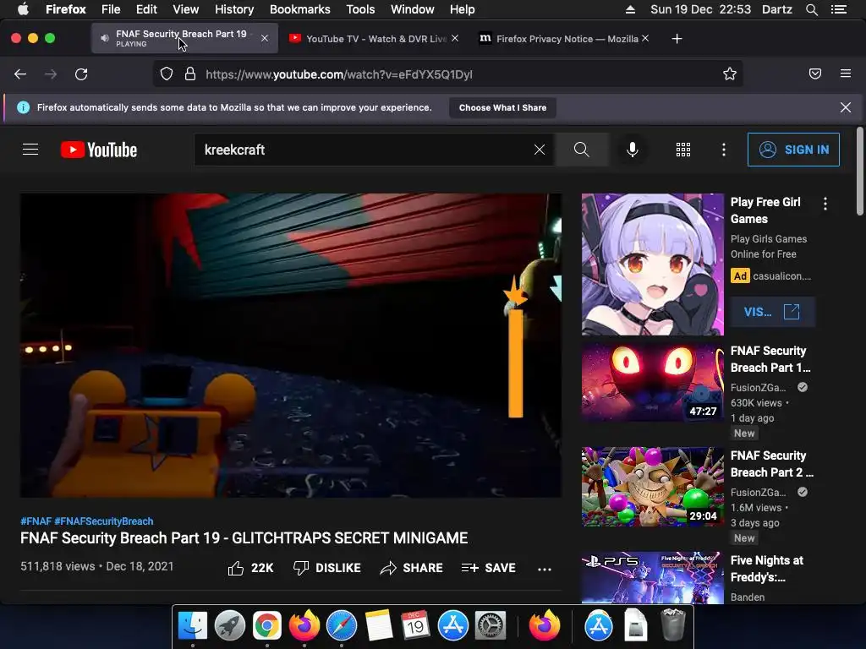Open Spotlight search in menu bar
This screenshot has width=866, height=649.
pos(811,9)
